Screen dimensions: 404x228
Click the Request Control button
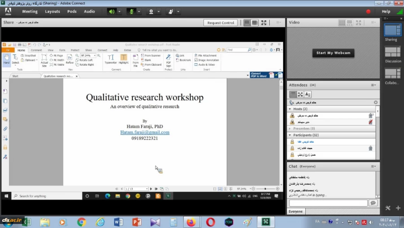point(220,22)
